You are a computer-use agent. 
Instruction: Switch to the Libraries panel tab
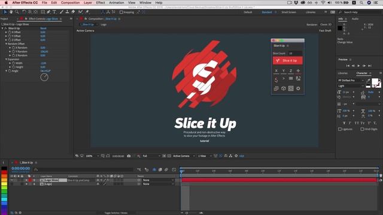(x=342, y=73)
